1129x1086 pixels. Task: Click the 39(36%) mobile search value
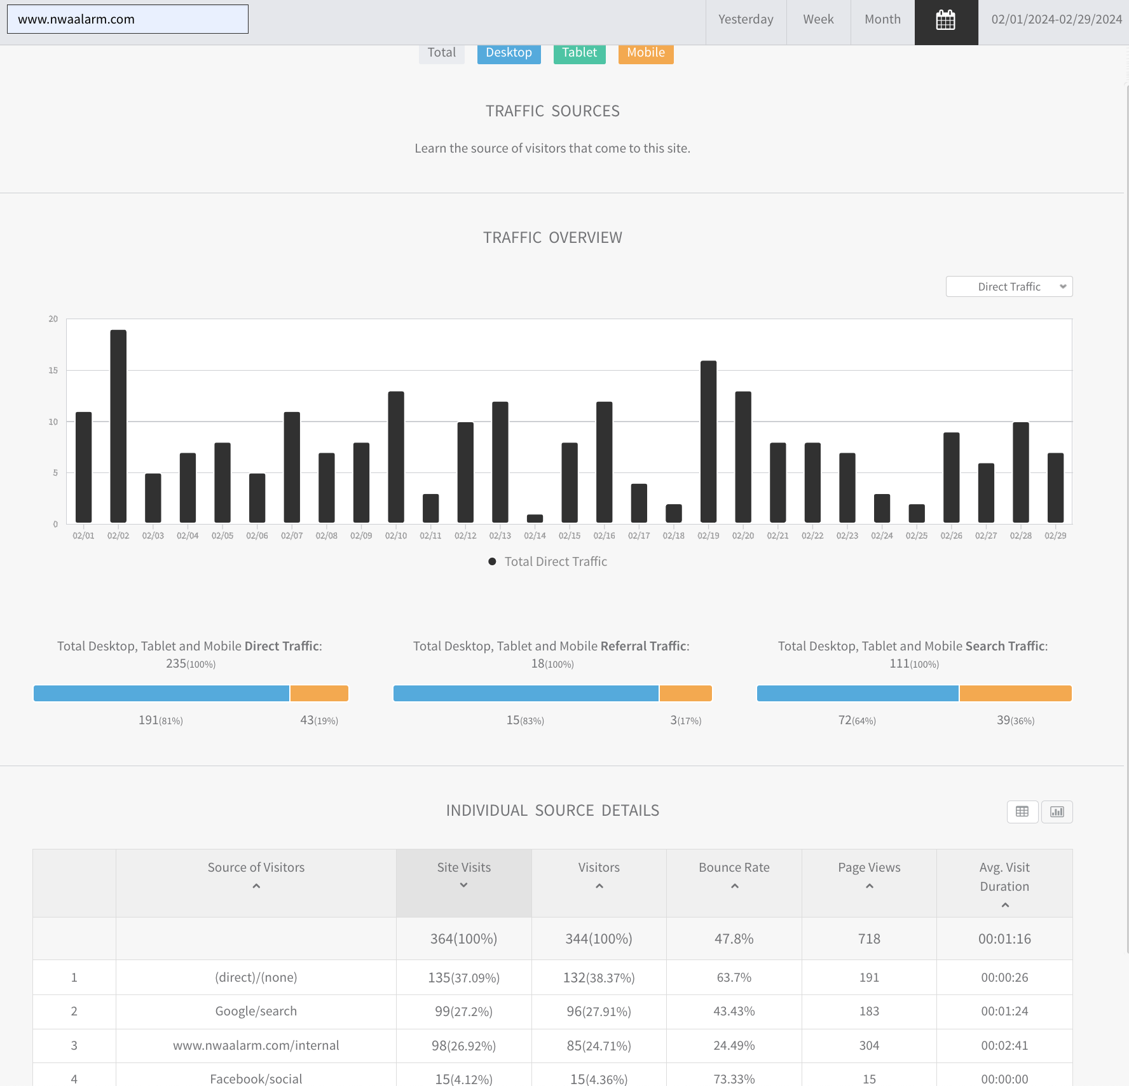[x=1016, y=720]
